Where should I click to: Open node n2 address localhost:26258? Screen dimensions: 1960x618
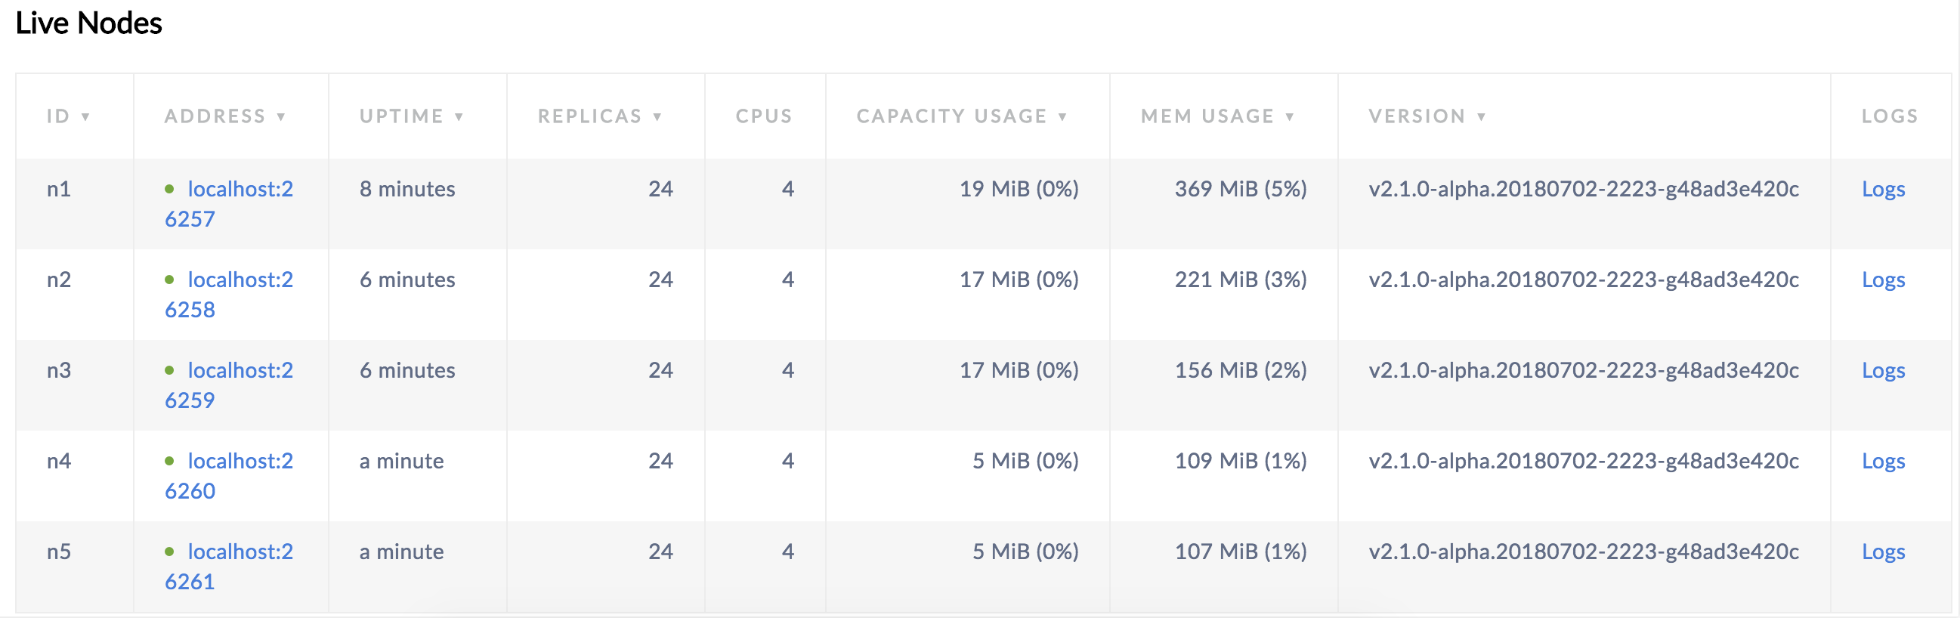pos(239,280)
